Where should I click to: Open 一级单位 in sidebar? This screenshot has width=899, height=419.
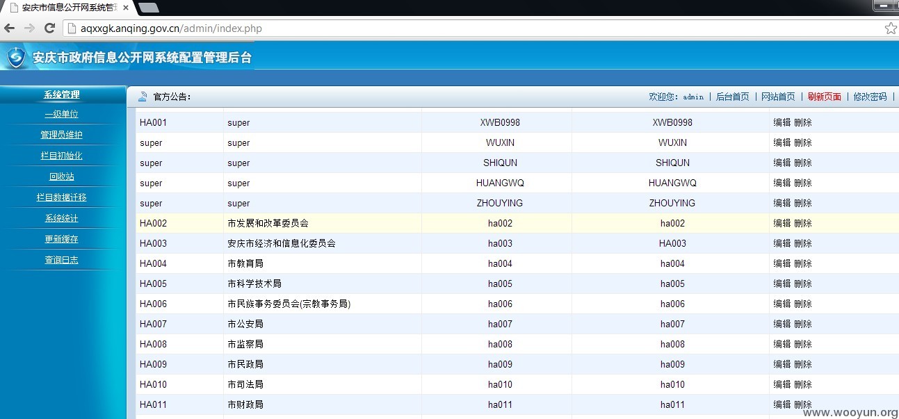[61, 114]
